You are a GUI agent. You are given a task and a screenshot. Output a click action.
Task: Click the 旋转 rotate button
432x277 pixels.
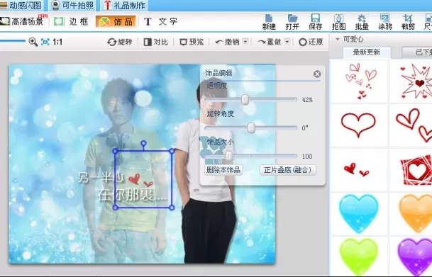tap(120, 42)
